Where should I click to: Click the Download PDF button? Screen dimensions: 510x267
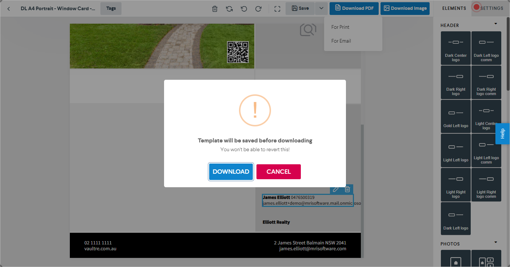pos(354,8)
